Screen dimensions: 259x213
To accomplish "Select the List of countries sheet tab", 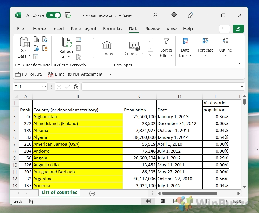I will (x=59, y=193).
